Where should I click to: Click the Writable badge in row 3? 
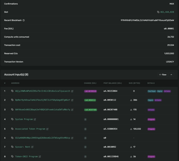point(151,110)
